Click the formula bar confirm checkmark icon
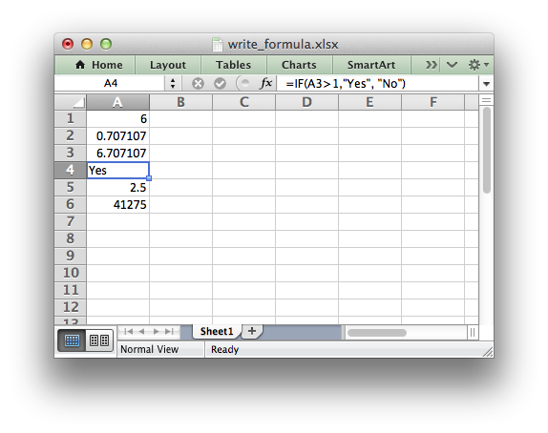This screenshot has height=433, width=548. pos(220,84)
